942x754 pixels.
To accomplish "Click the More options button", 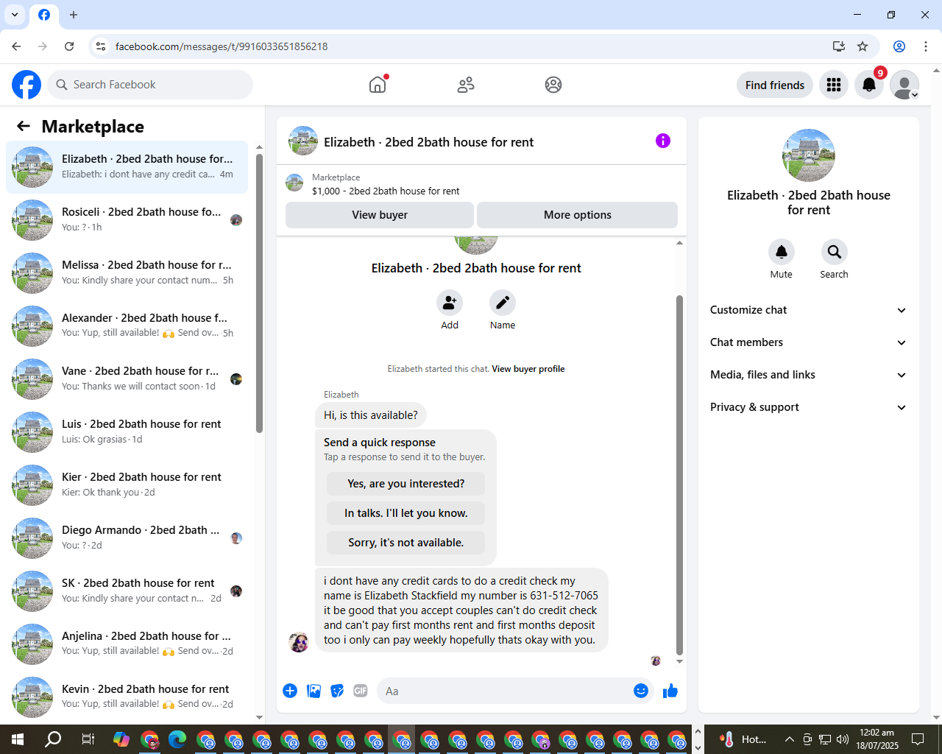I will click(x=578, y=215).
